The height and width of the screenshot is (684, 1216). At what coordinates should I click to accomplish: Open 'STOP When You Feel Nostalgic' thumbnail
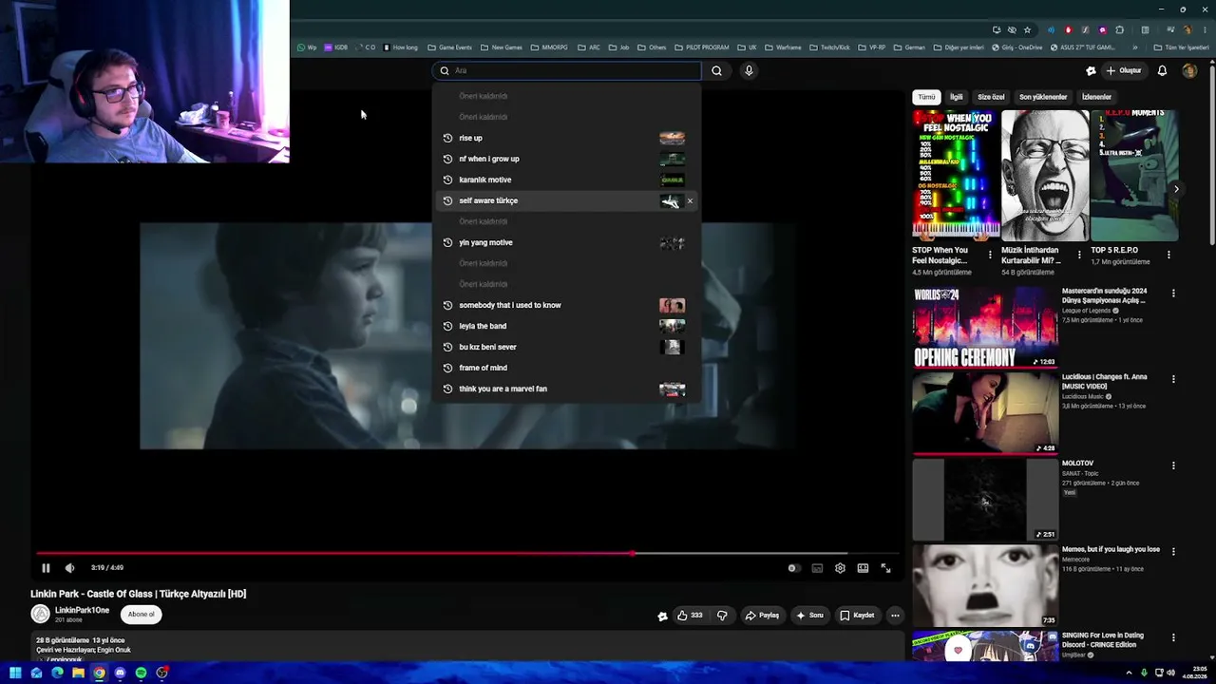(x=956, y=175)
